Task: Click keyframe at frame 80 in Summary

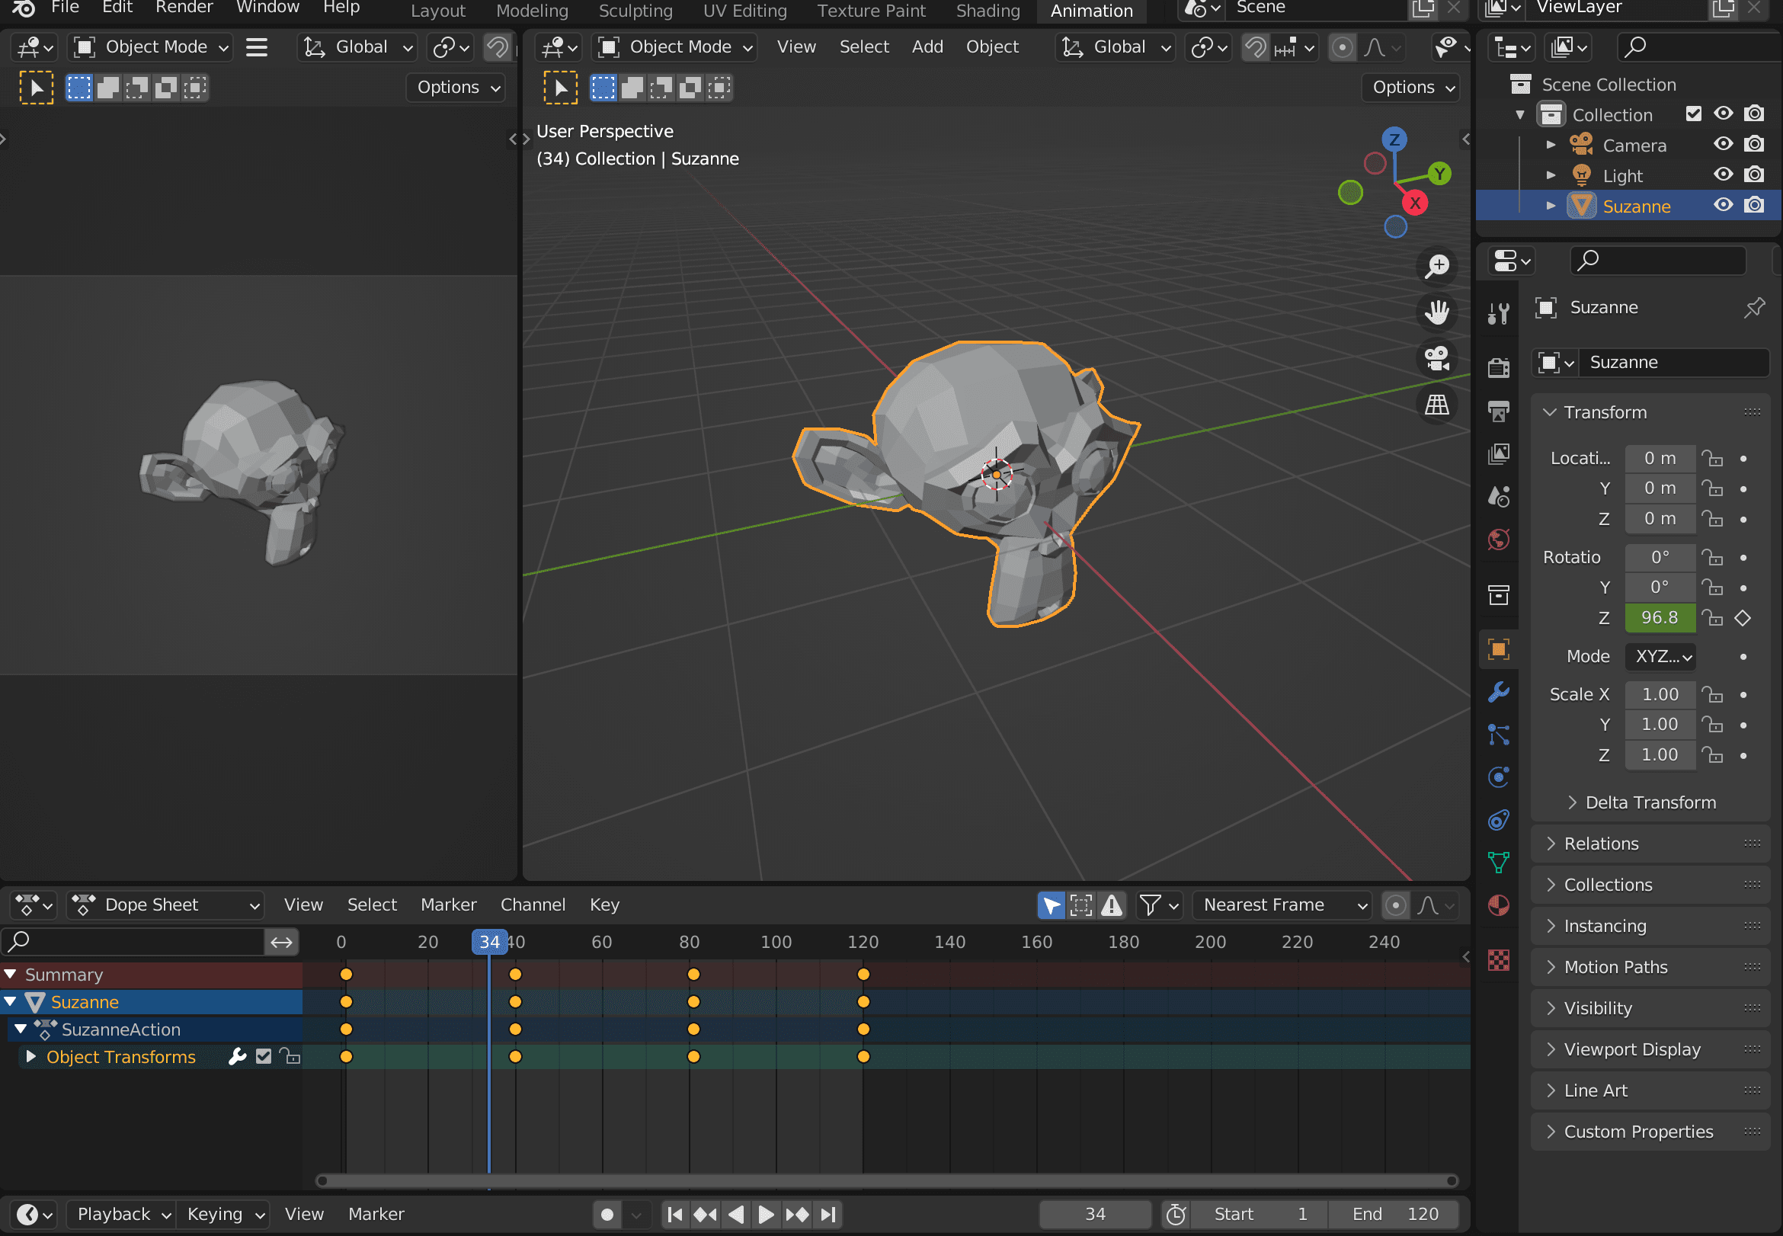Action: coord(693,974)
